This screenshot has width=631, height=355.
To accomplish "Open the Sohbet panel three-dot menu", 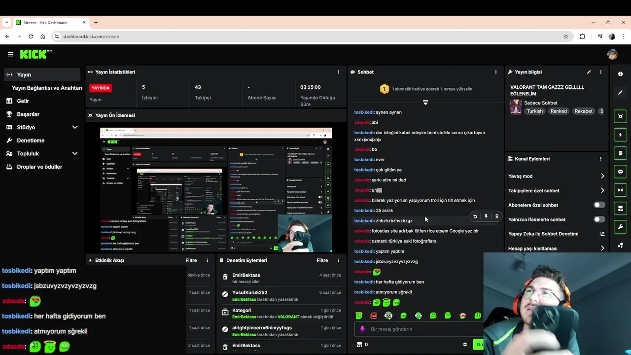I will click(496, 72).
